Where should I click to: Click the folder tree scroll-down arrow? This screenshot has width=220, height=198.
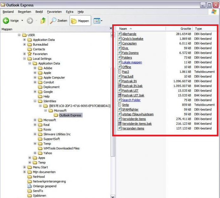tap(113, 196)
